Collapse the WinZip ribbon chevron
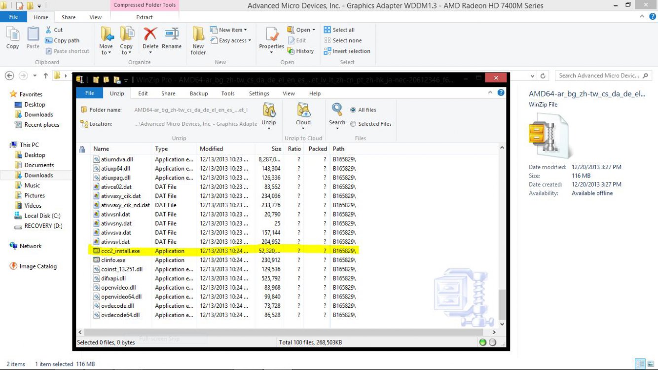 tap(490, 92)
